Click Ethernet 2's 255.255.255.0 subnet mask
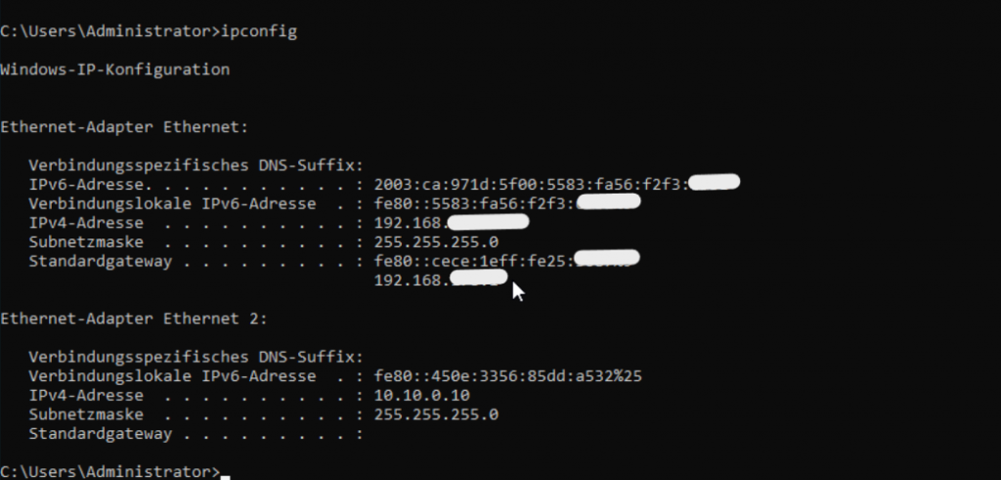Viewport: 1001px width, 480px height. (436, 415)
